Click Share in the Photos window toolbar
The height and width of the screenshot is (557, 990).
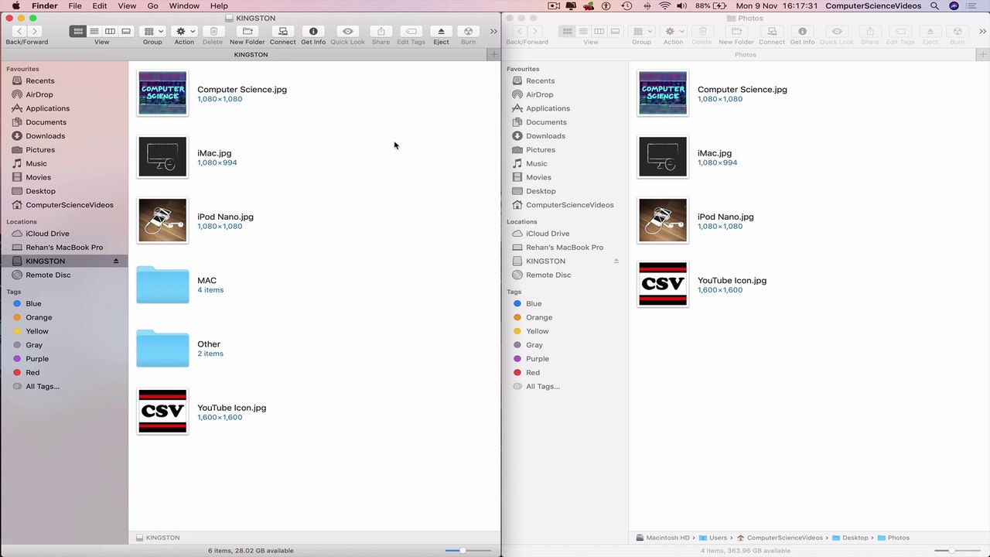click(x=870, y=31)
